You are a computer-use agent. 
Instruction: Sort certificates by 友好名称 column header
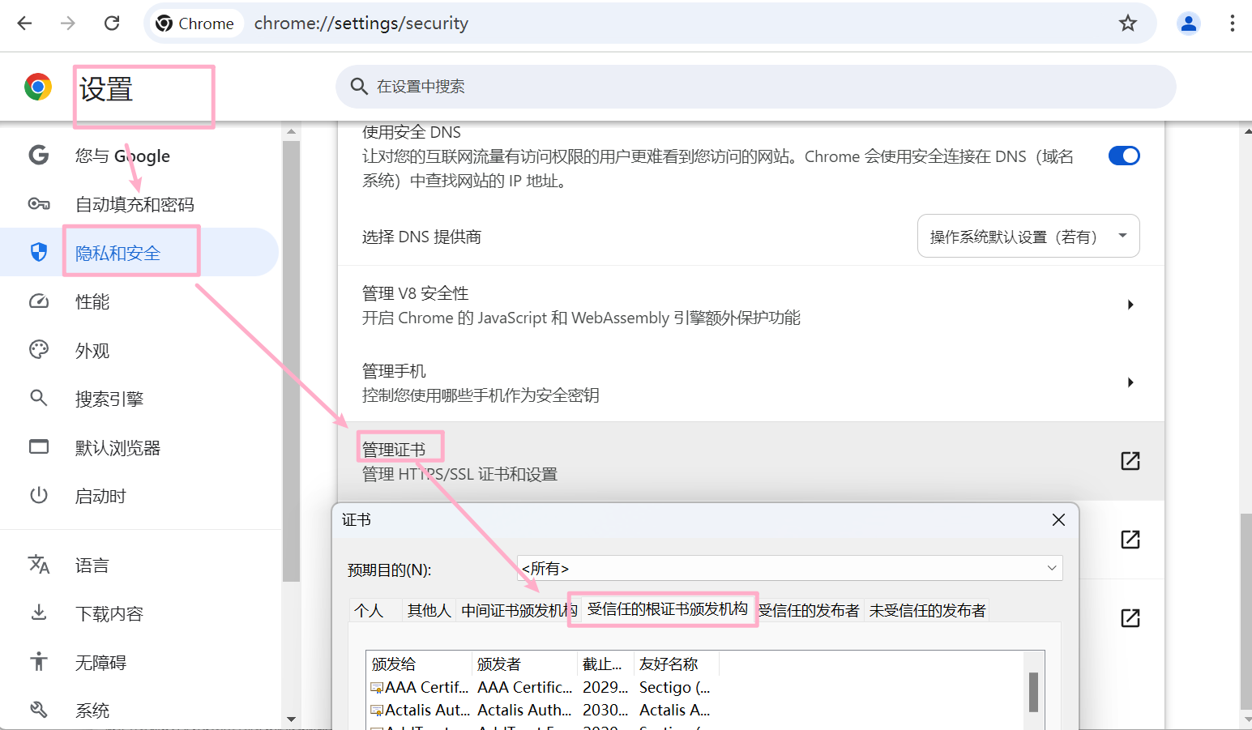click(677, 664)
